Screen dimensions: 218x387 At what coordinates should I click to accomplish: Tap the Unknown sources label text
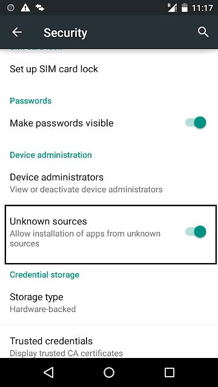(48, 221)
